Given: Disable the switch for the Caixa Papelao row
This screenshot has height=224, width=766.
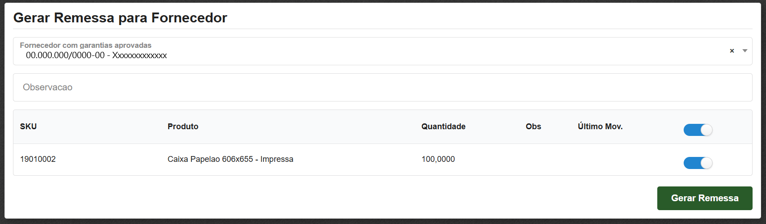Looking at the screenshot, I should [x=698, y=163].
